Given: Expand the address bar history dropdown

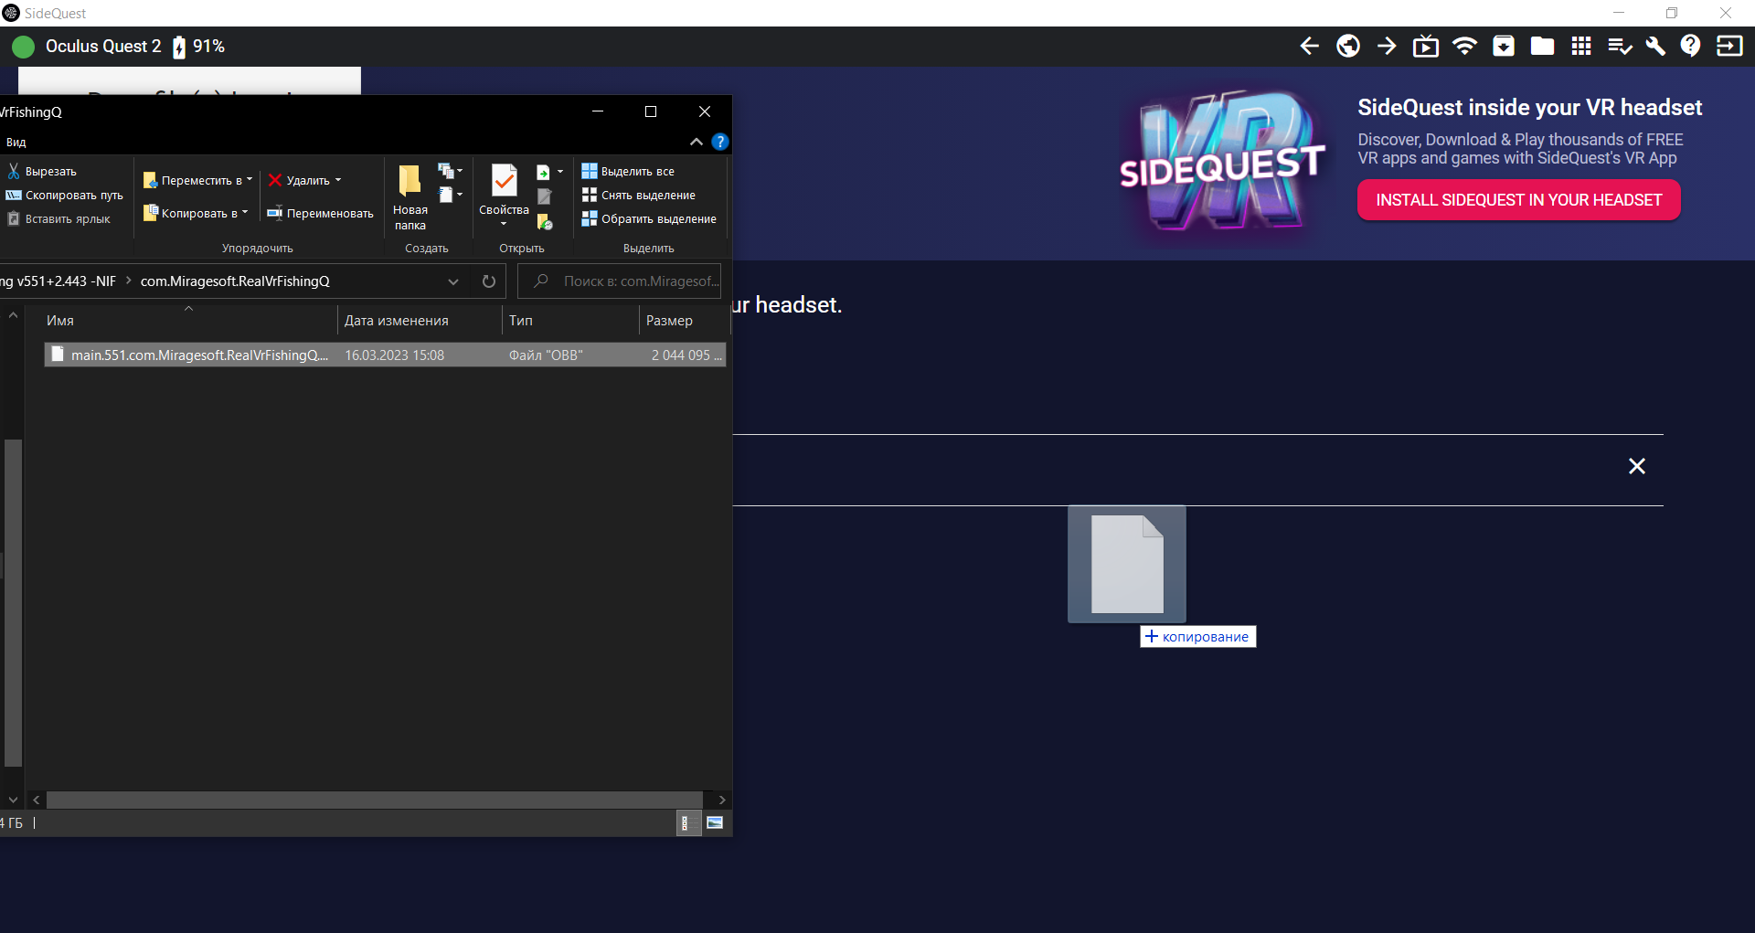Looking at the screenshot, I should pos(453,281).
